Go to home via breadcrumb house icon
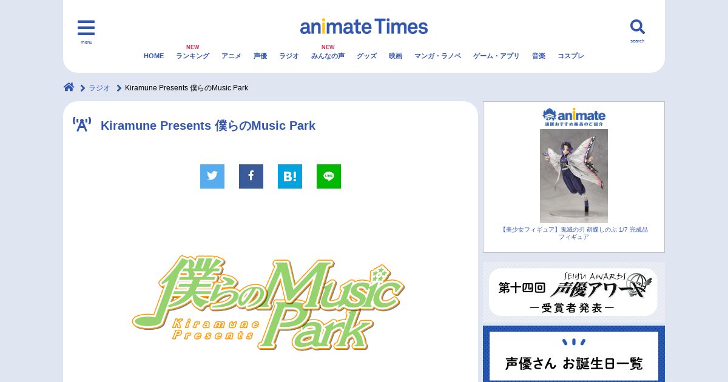Image resolution: width=728 pixels, height=382 pixels. click(x=69, y=87)
